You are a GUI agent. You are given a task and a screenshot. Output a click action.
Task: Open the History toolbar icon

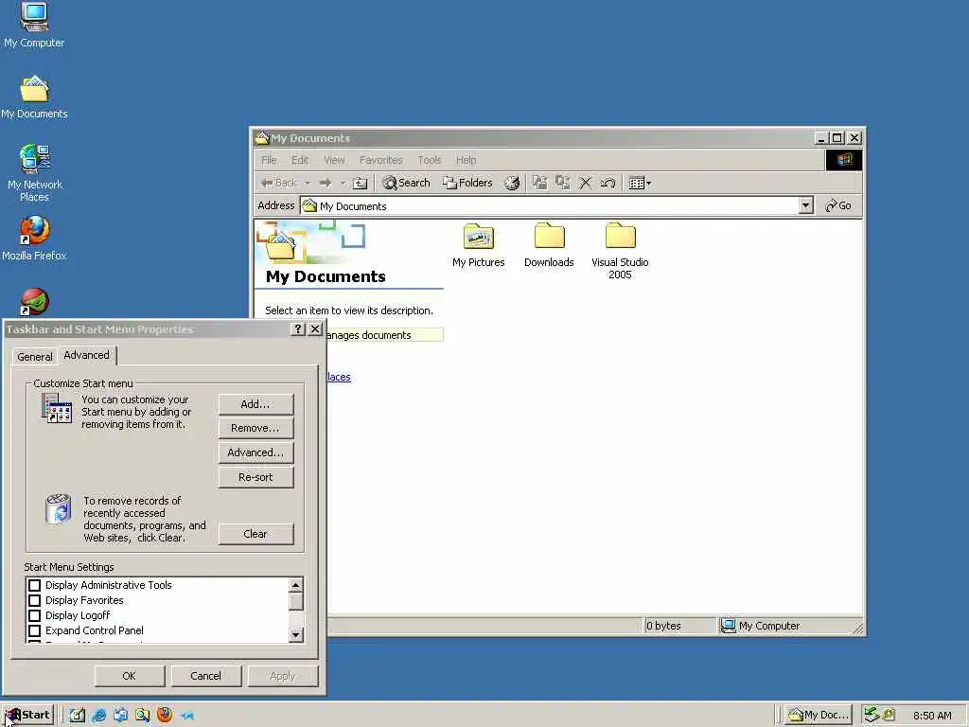pyautogui.click(x=512, y=183)
